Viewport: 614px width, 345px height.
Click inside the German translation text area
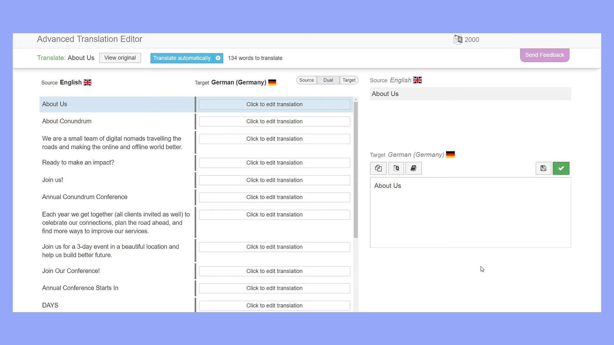click(x=470, y=212)
